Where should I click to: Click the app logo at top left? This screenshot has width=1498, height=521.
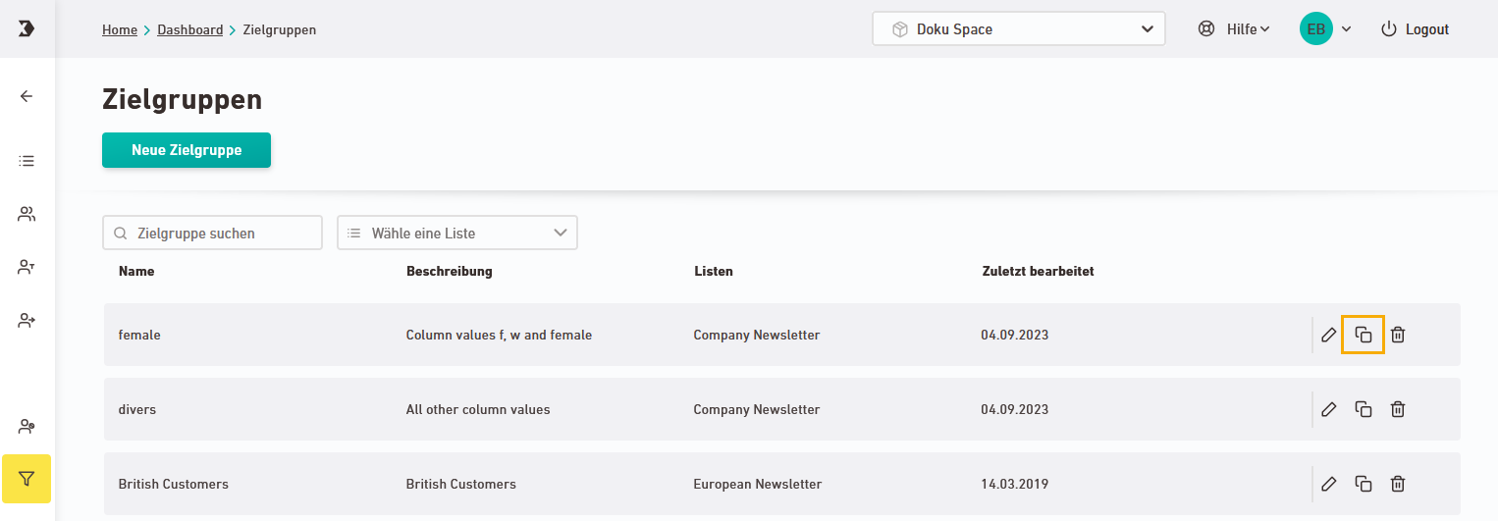coord(27,28)
